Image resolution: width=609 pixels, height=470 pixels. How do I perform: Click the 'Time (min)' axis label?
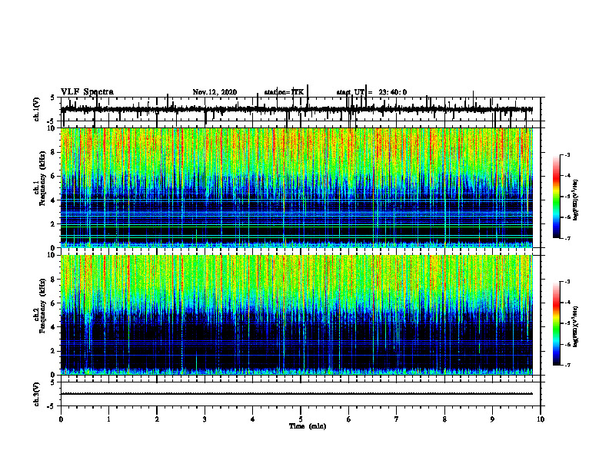pyautogui.click(x=308, y=426)
